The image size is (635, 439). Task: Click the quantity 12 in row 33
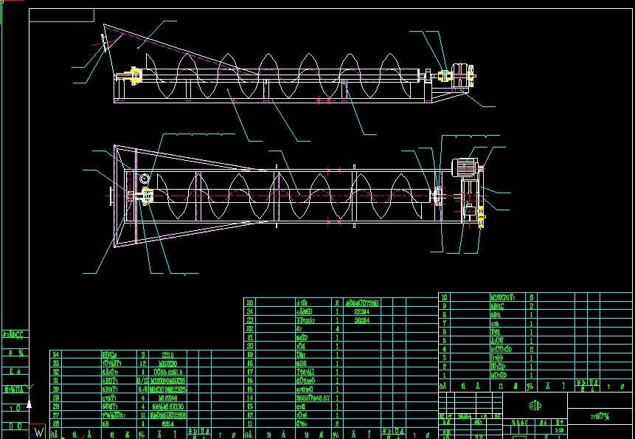142,363
